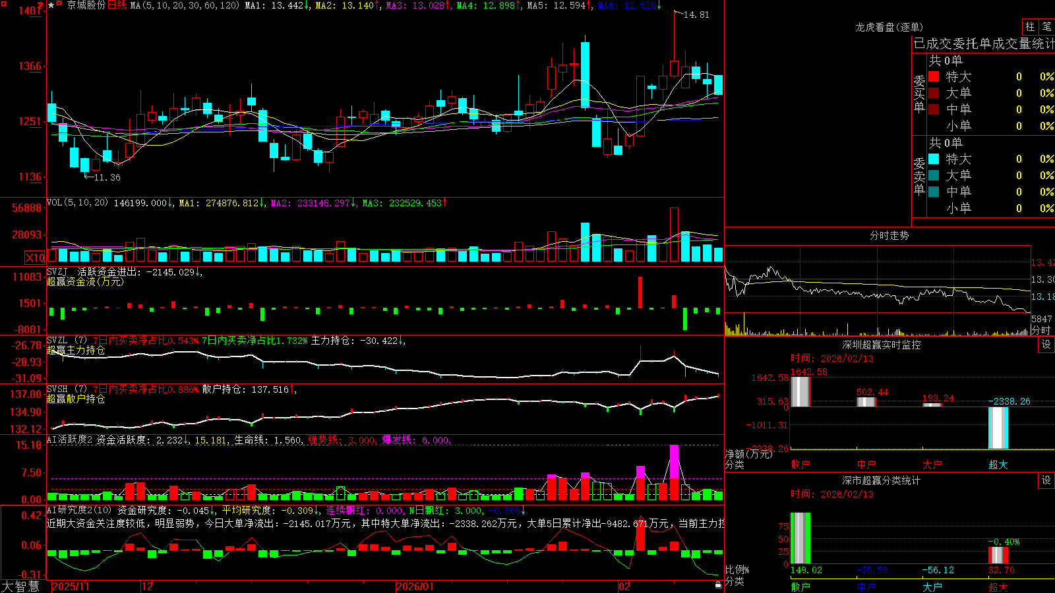The width and height of the screenshot is (1055, 593).
Task: Switch the order panel to 柱 view
Action: [x=1030, y=27]
